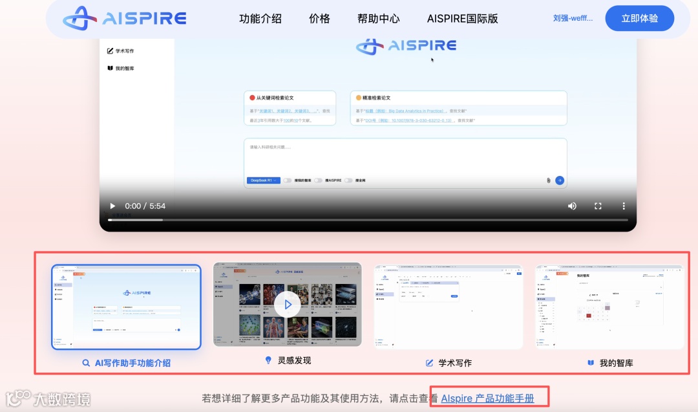
Task: Open the DeepSeek R1 model dropdown
Action: pyautogui.click(x=264, y=180)
